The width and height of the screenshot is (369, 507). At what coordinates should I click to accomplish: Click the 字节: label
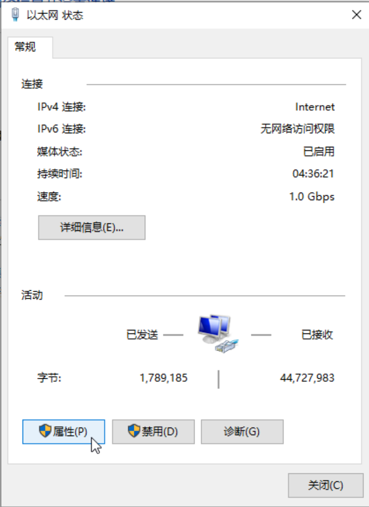tap(49, 378)
